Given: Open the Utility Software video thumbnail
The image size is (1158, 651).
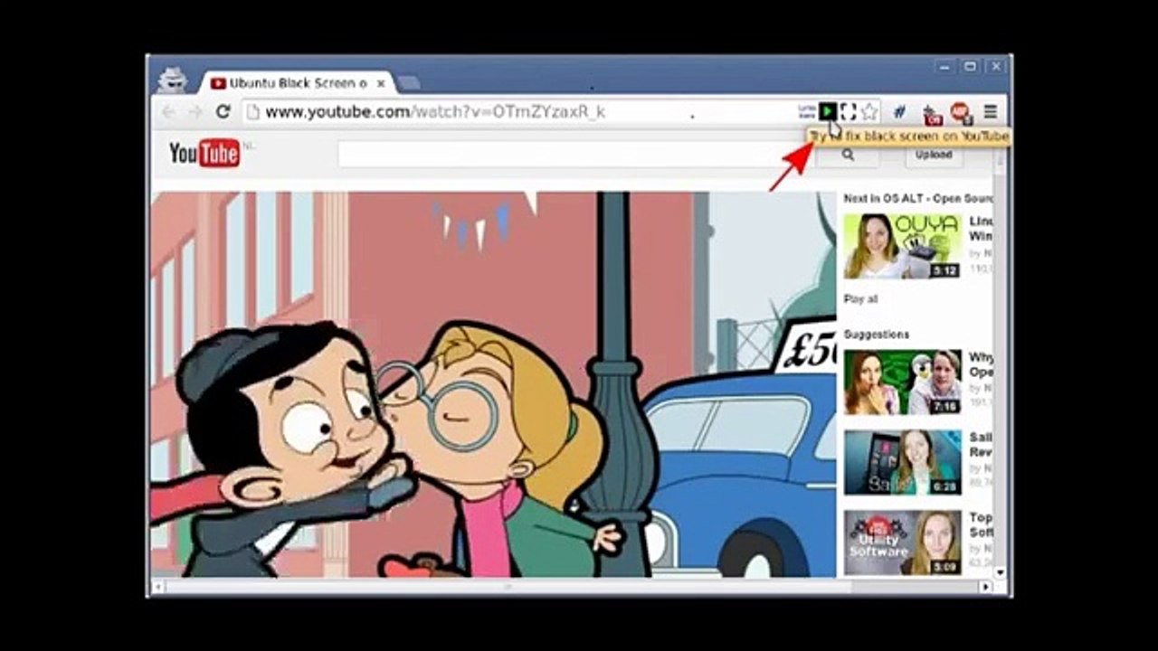Looking at the screenshot, I should pyautogui.click(x=902, y=542).
